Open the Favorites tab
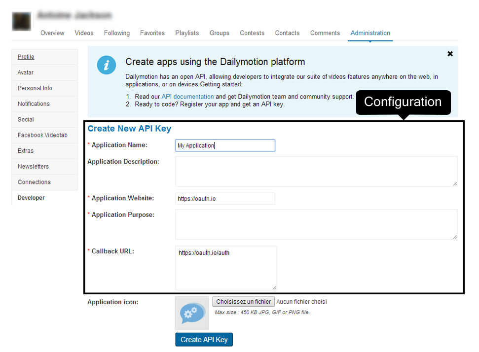 (x=152, y=33)
